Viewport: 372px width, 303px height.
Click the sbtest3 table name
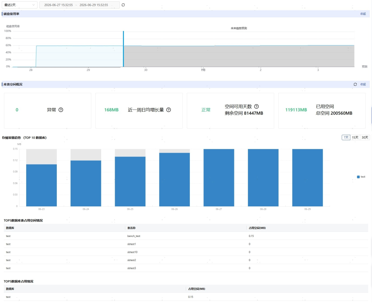tap(132, 268)
